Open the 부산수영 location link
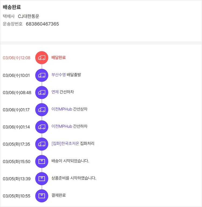Screen dimensions: 202x207 point(58,75)
